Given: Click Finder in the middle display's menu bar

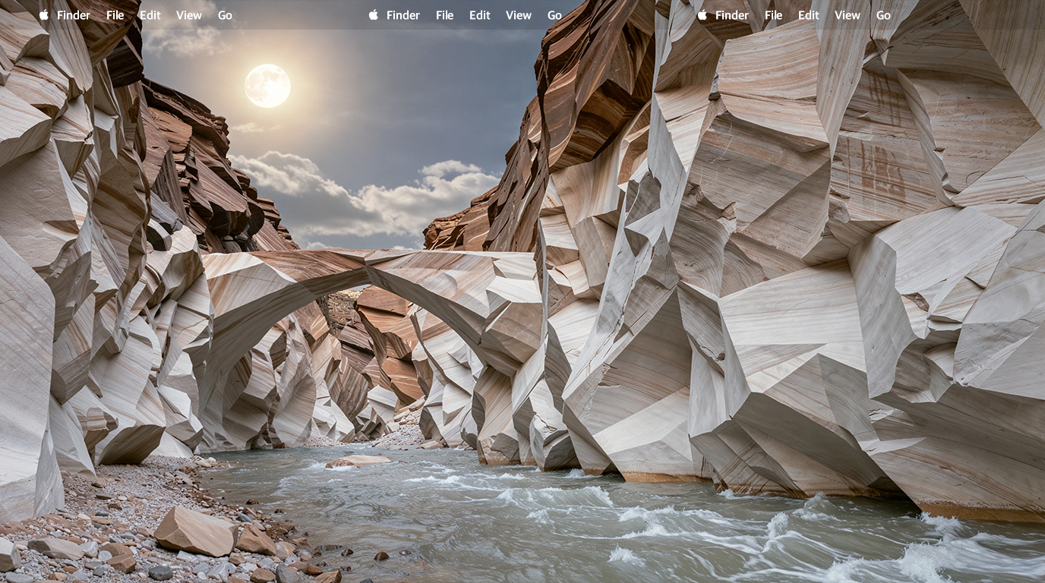Looking at the screenshot, I should tap(403, 15).
